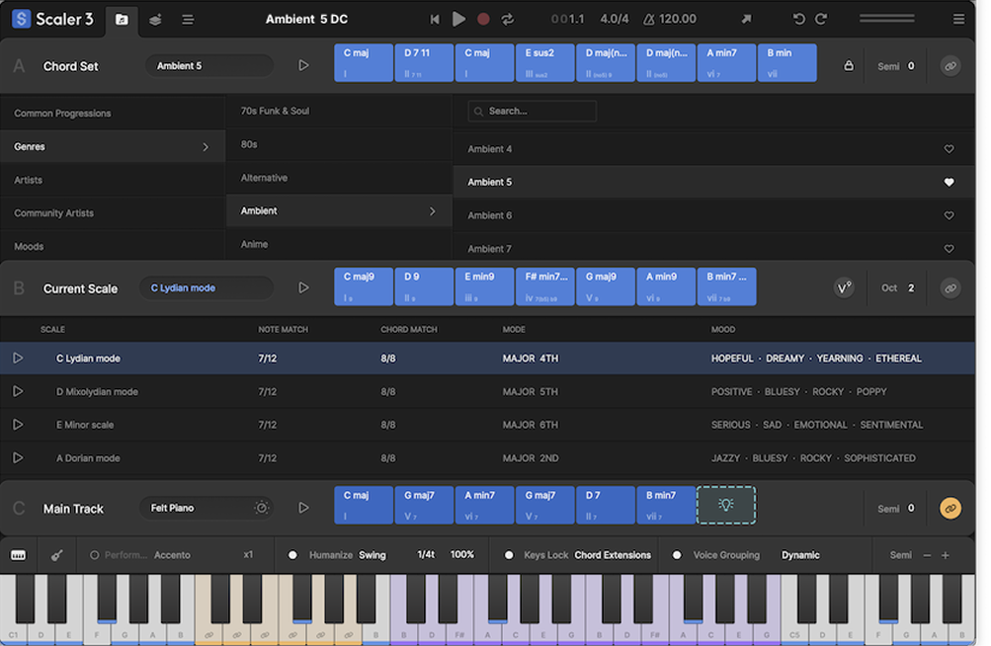
Task: Turn on the Voice Grouping toggle
Action: (x=677, y=555)
